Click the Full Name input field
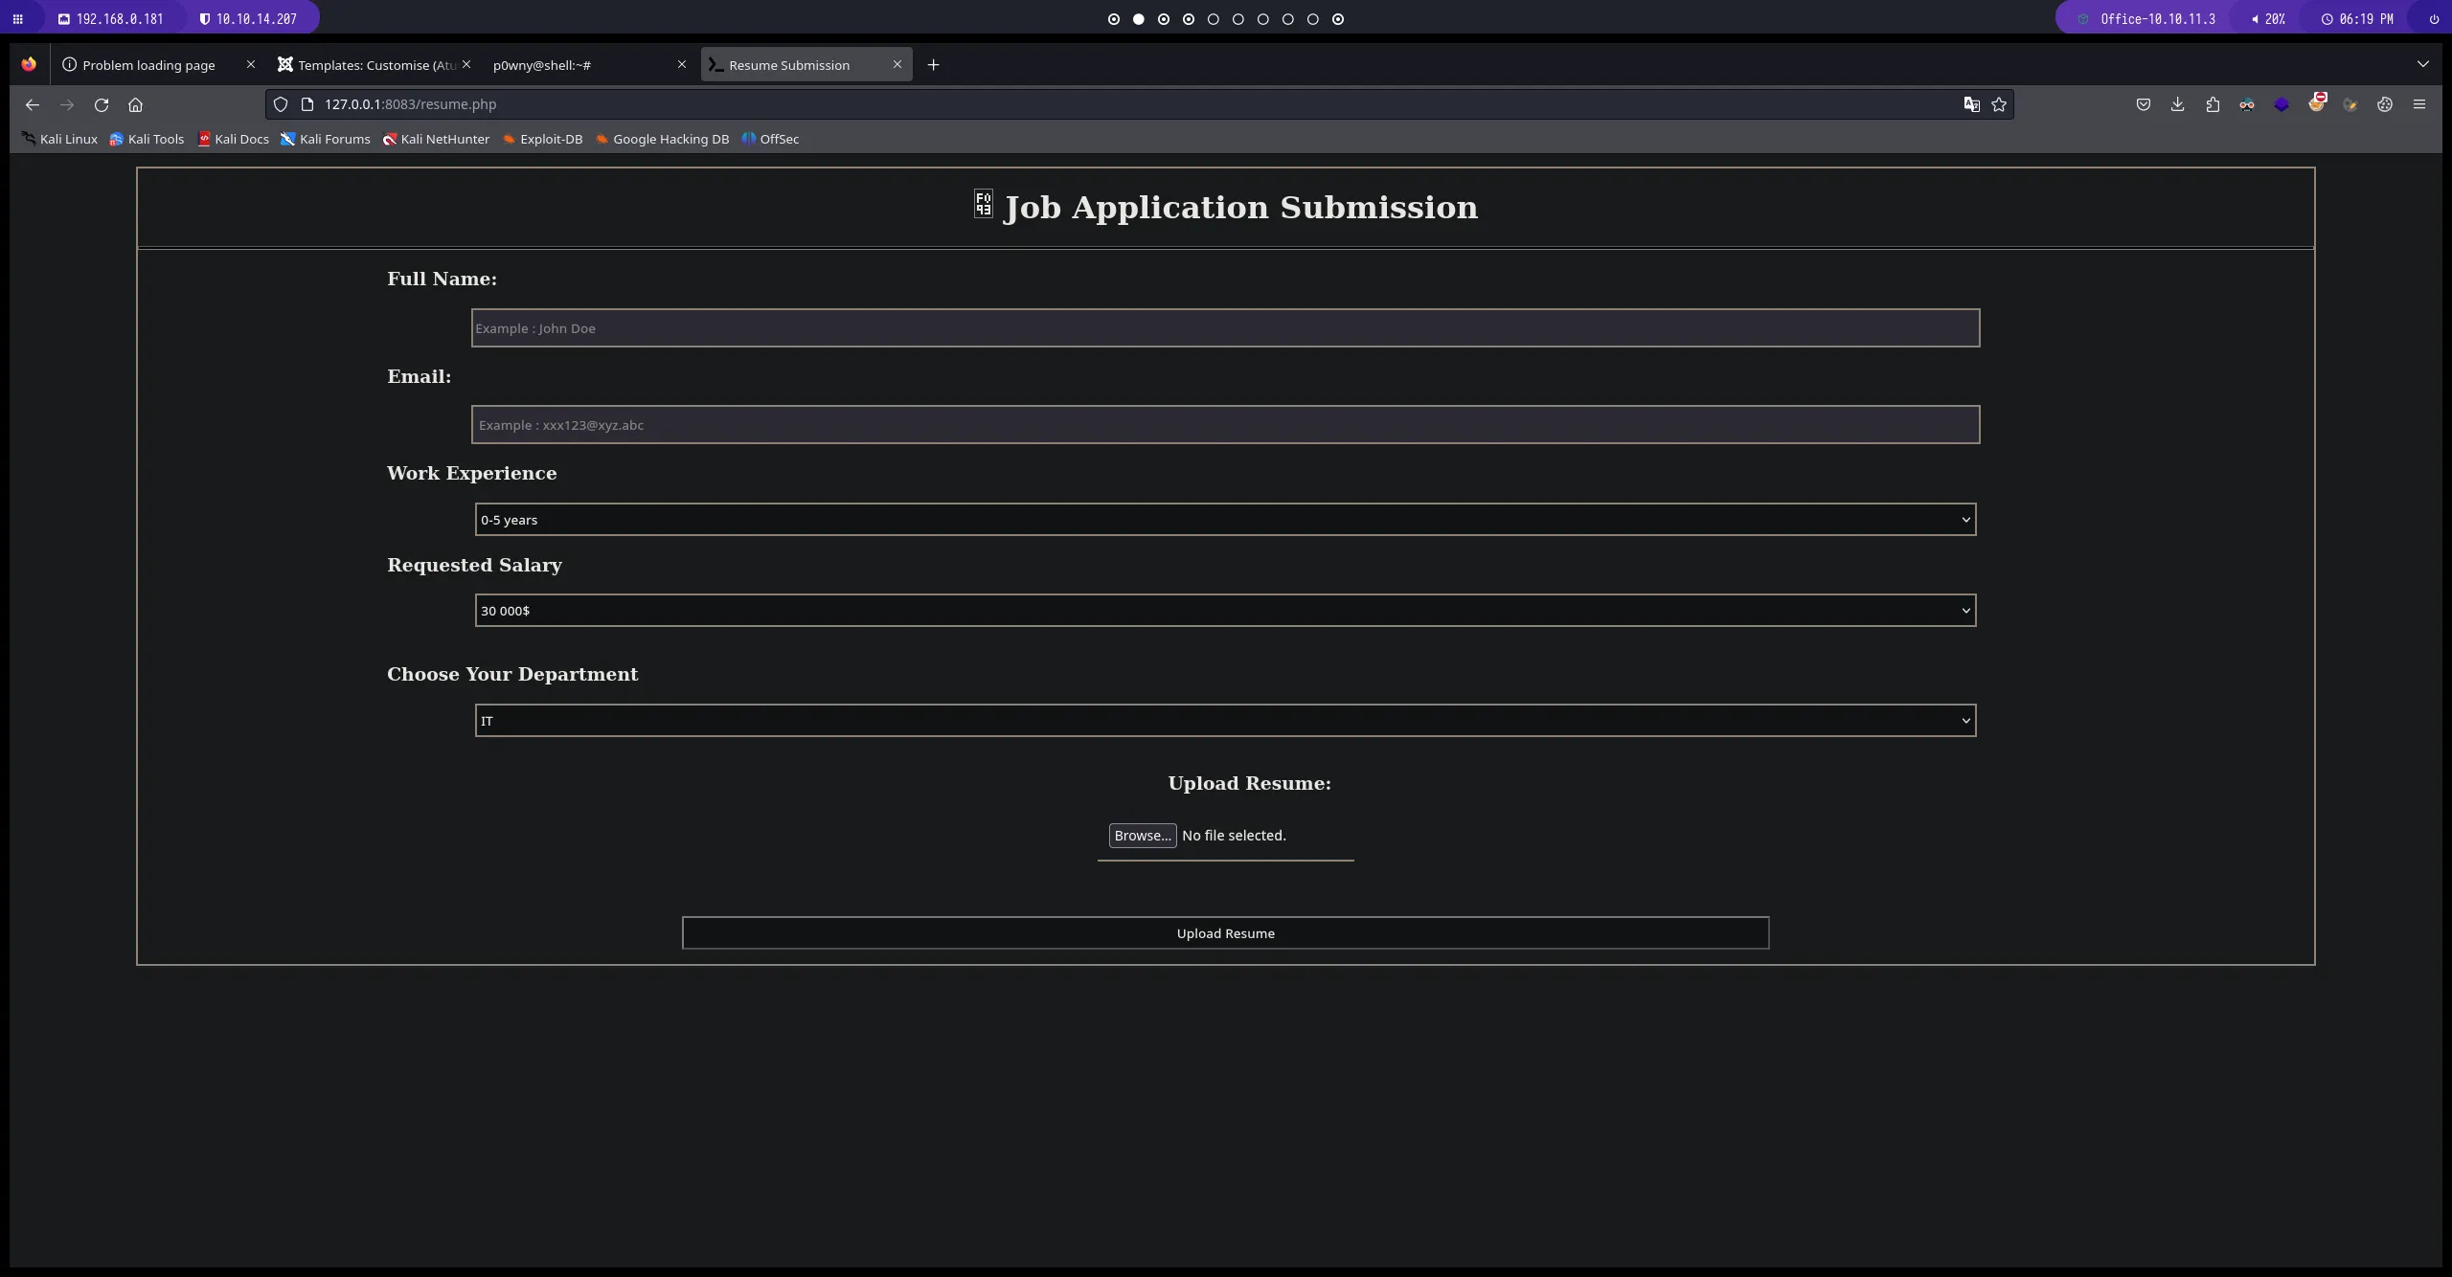This screenshot has height=1277, width=2452. (1225, 327)
